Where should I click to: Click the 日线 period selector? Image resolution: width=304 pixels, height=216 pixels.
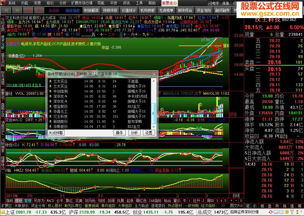[236, 196]
